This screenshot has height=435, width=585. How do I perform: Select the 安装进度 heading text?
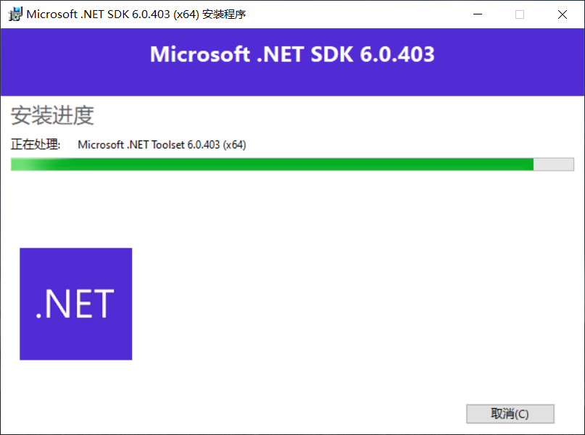pyautogui.click(x=52, y=115)
